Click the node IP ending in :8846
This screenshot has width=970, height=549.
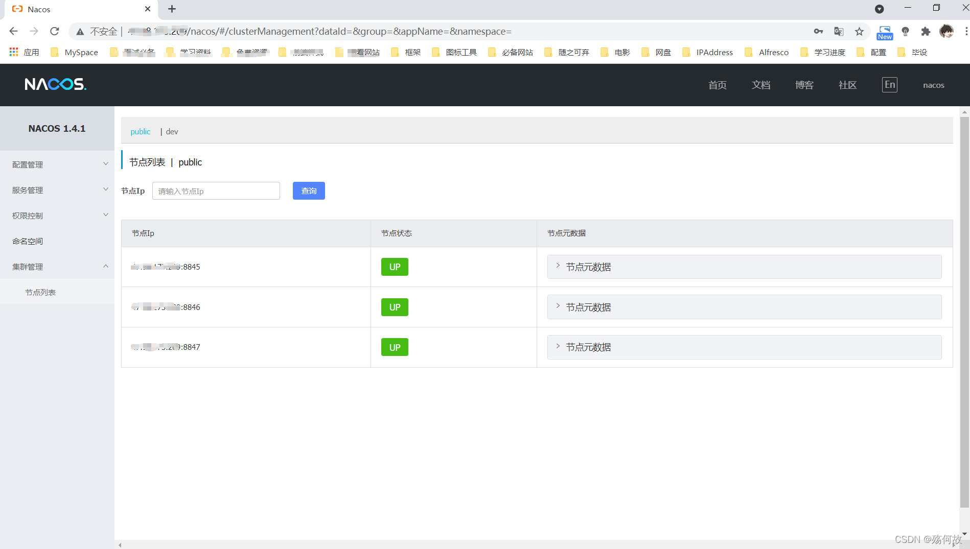[166, 307]
